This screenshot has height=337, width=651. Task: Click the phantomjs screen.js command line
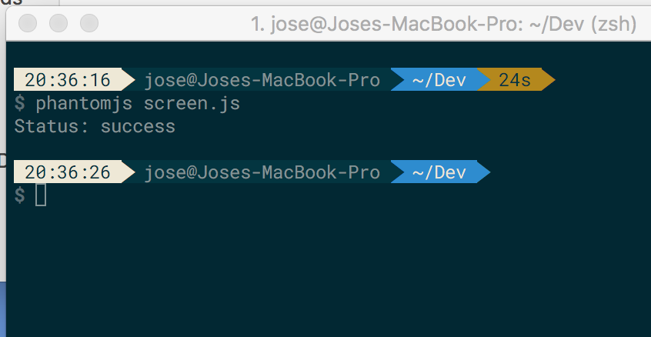tap(128, 104)
